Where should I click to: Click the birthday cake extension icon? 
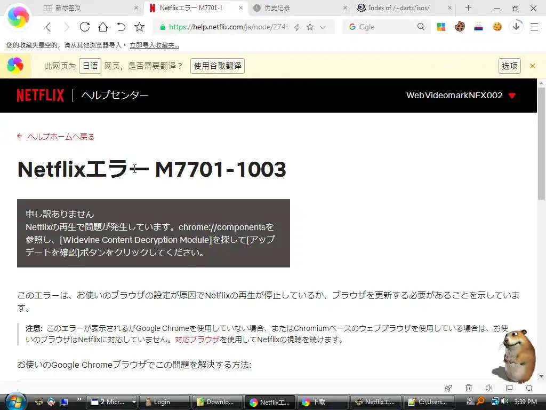(478, 27)
